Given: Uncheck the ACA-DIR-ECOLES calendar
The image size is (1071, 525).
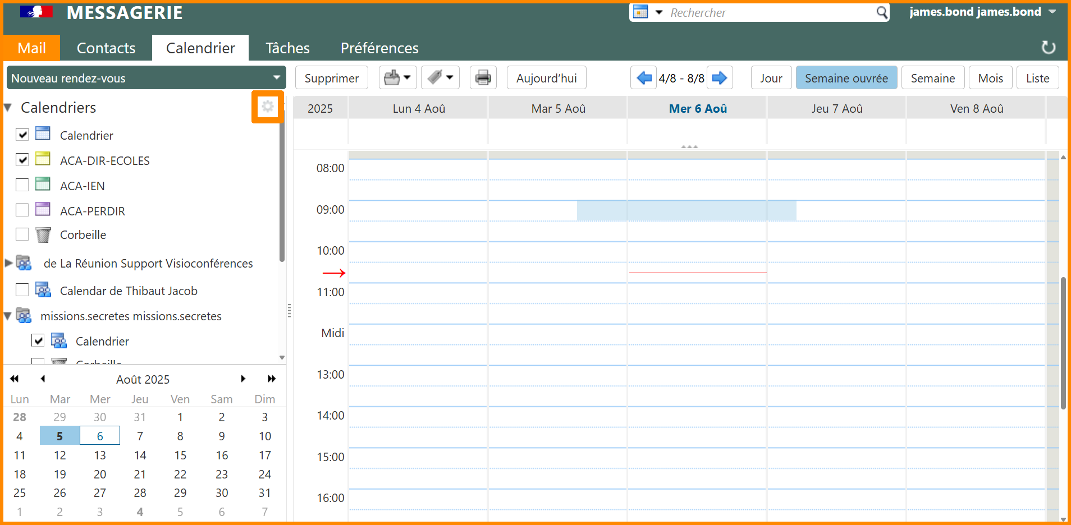Looking at the screenshot, I should coord(22,160).
